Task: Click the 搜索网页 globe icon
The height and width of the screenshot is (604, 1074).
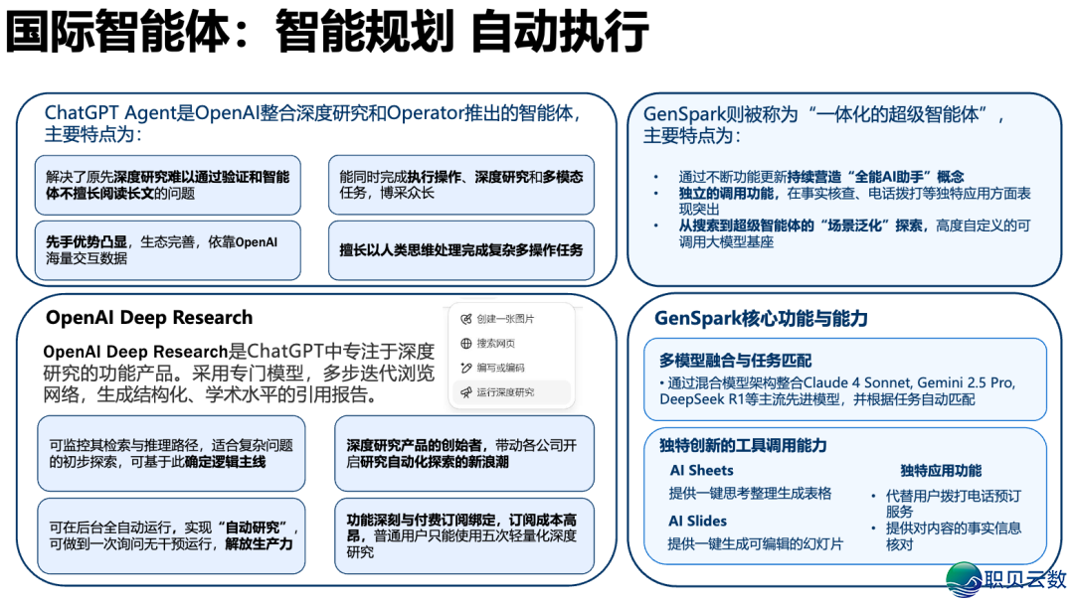Action: click(465, 343)
